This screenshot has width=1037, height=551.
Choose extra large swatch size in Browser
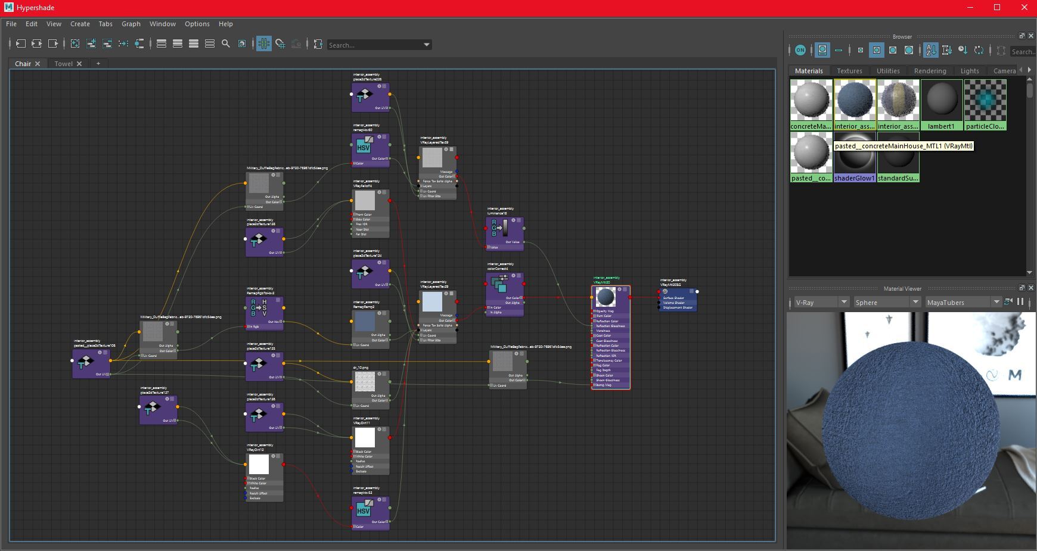pyautogui.click(x=909, y=50)
